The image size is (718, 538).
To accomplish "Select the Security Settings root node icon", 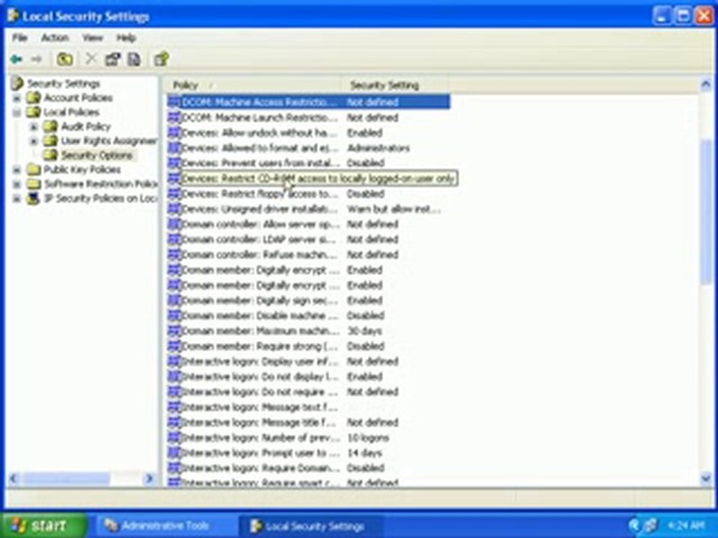I will tap(17, 83).
